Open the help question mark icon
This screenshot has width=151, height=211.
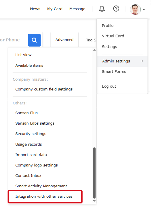coord(116,9)
